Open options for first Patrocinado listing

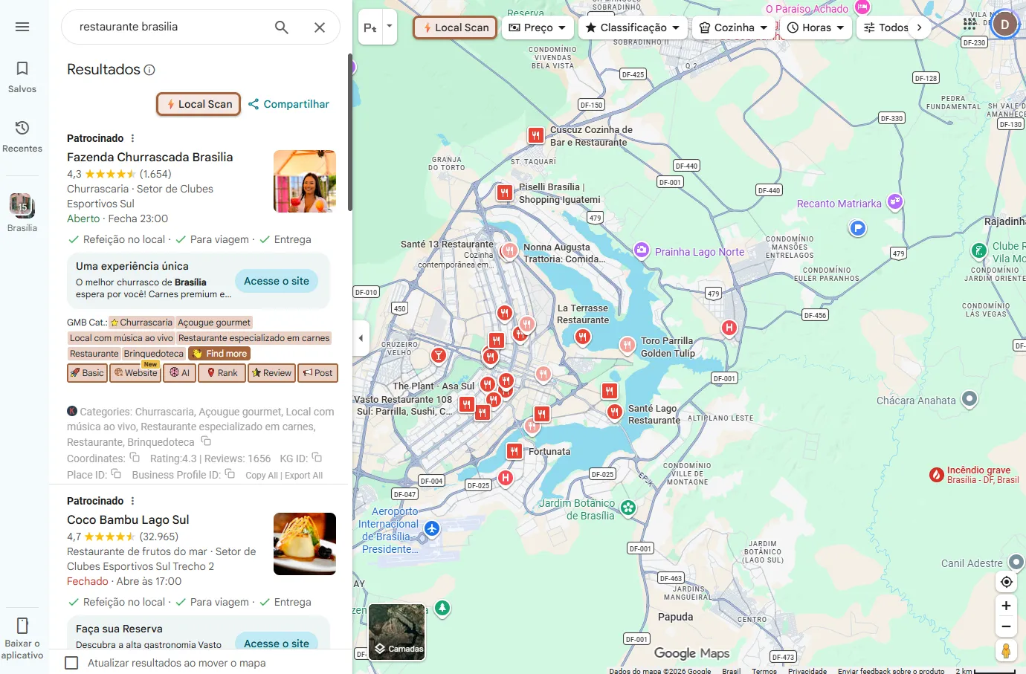pyautogui.click(x=133, y=138)
